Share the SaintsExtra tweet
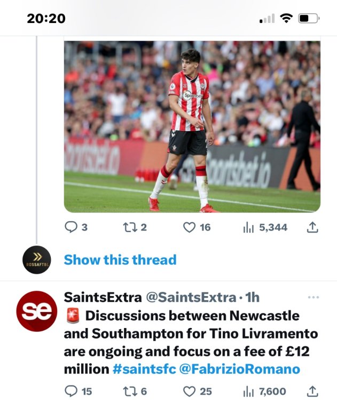 (x=313, y=391)
